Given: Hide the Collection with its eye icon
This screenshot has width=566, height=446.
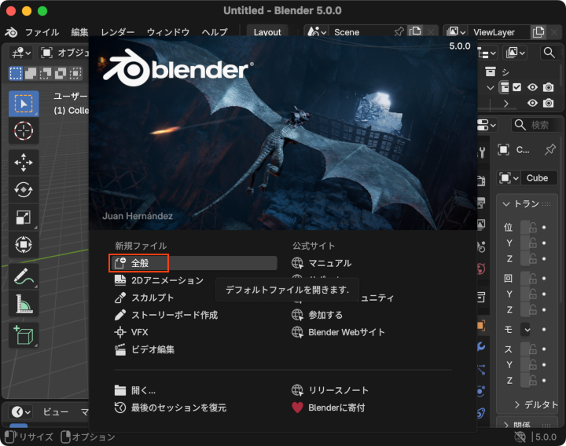Looking at the screenshot, I should tap(532, 87).
